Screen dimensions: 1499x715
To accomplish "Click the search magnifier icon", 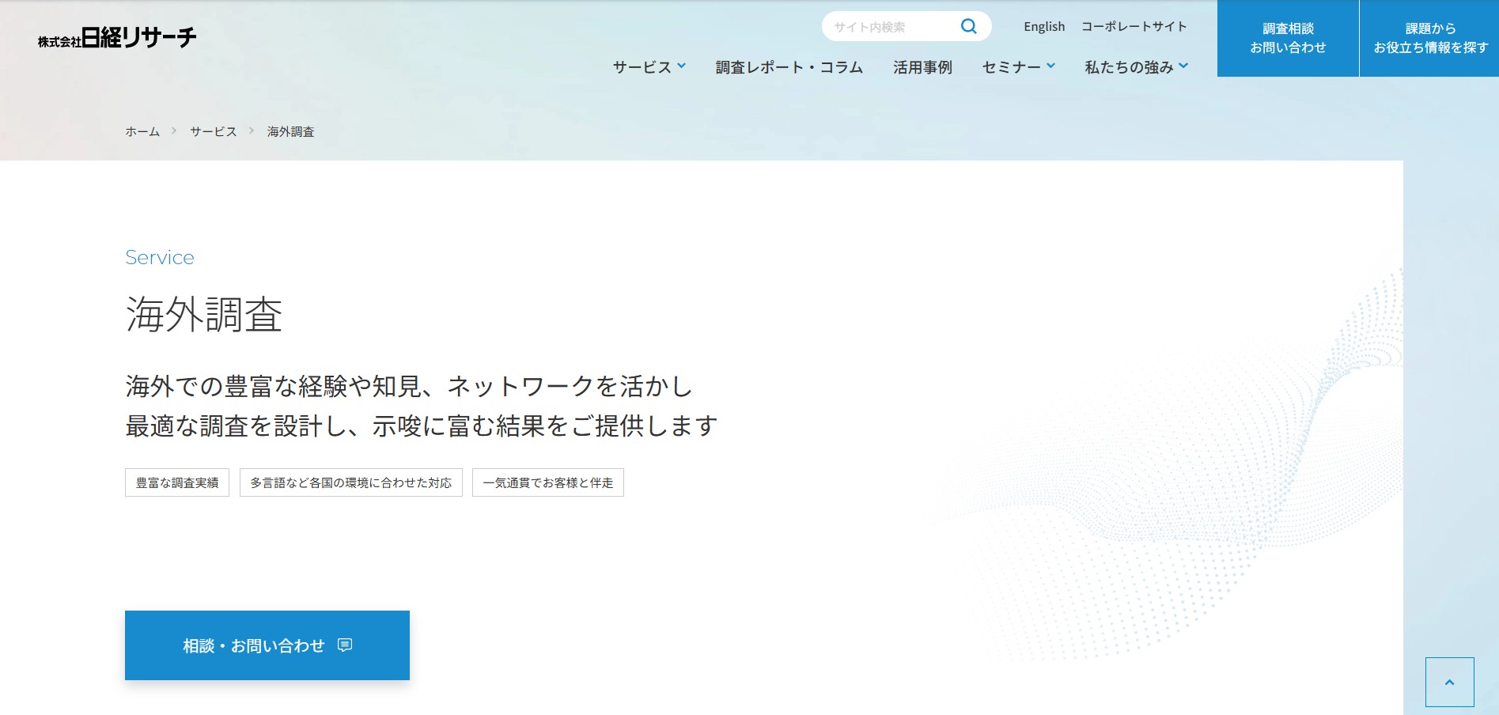I will [x=968, y=26].
